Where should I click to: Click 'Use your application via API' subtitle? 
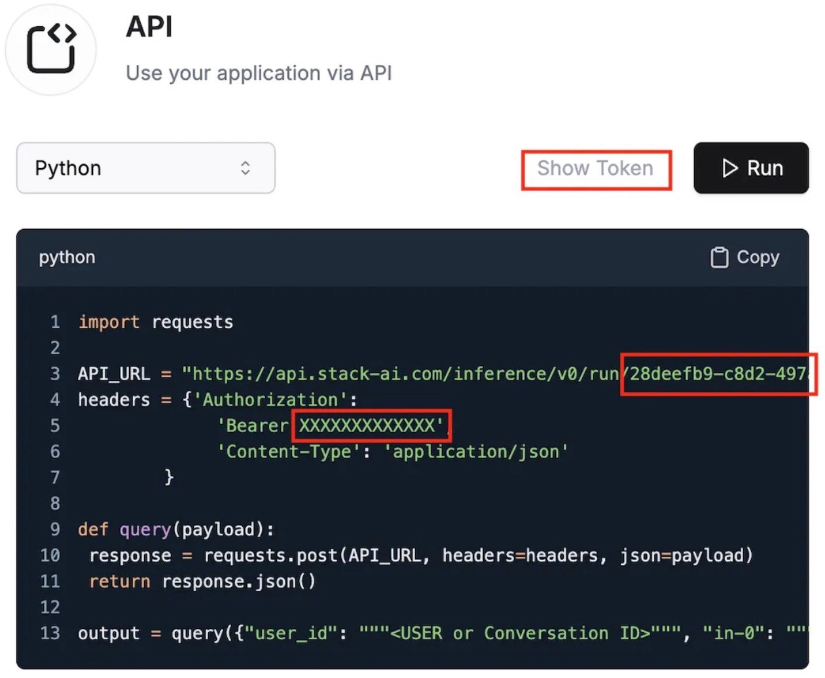[x=259, y=73]
